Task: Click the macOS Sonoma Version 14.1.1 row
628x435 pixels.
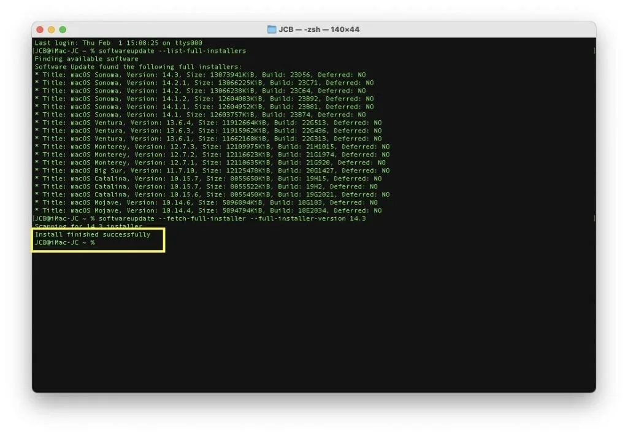Action: pos(204,107)
